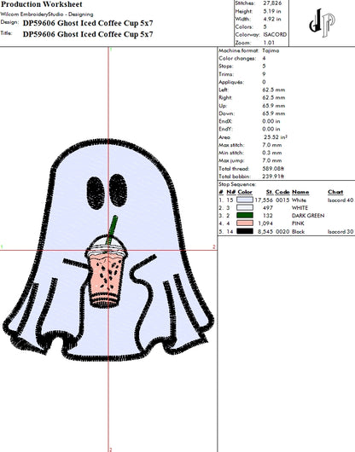Click the 'Chart' column header
Viewport: 355px width, 452px height.
(335, 192)
